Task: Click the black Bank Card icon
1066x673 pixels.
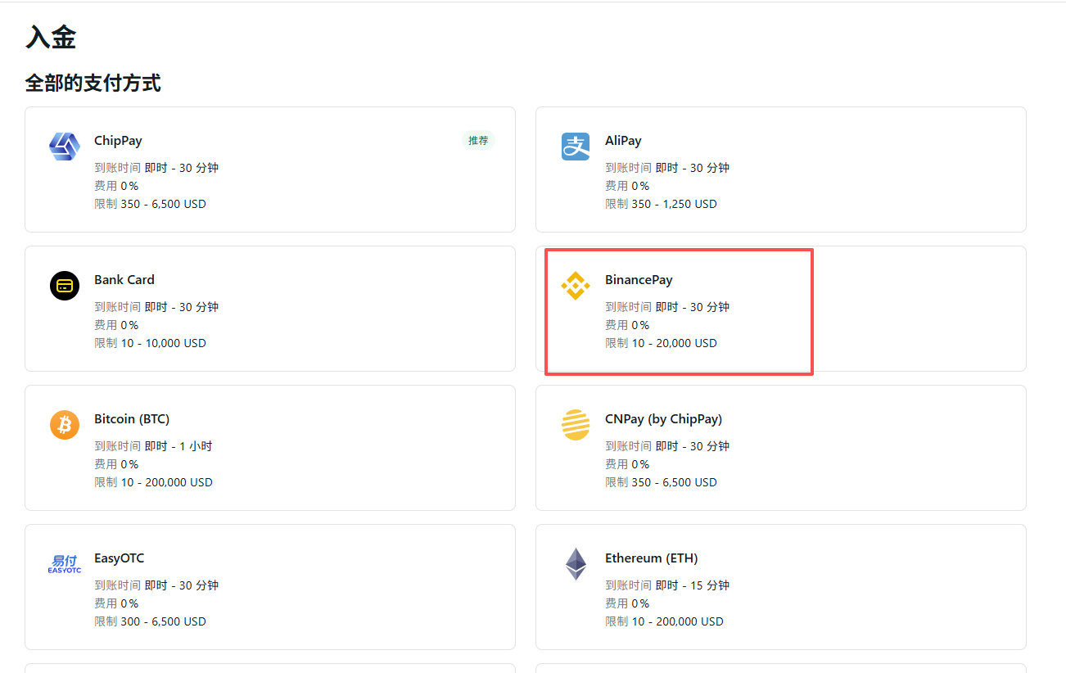Action: (65, 286)
